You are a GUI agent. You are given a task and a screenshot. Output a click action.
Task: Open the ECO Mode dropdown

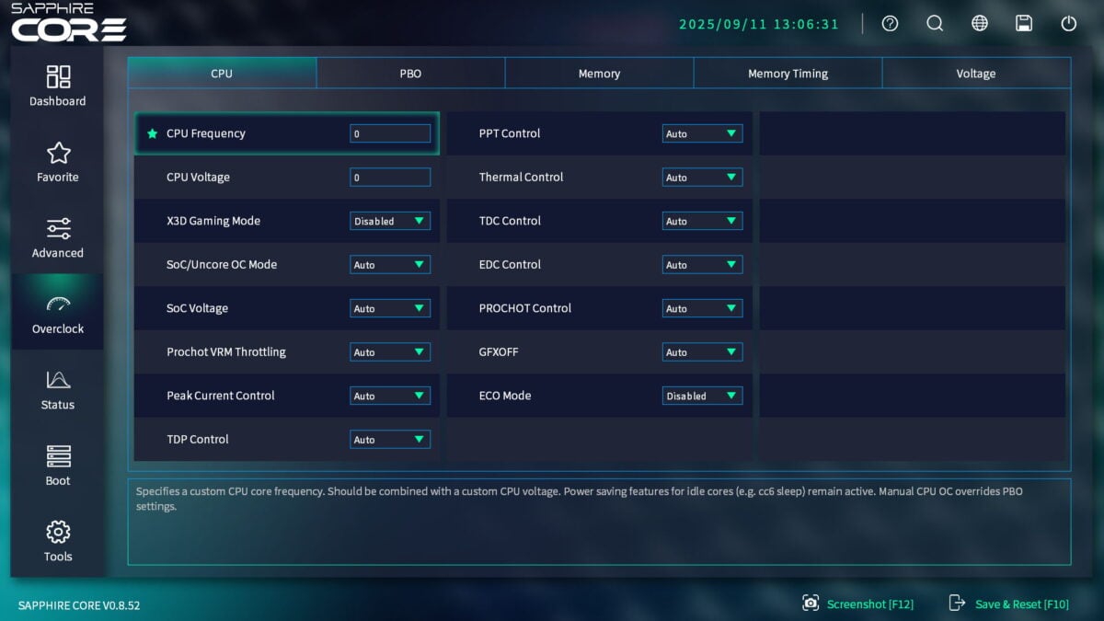click(702, 396)
